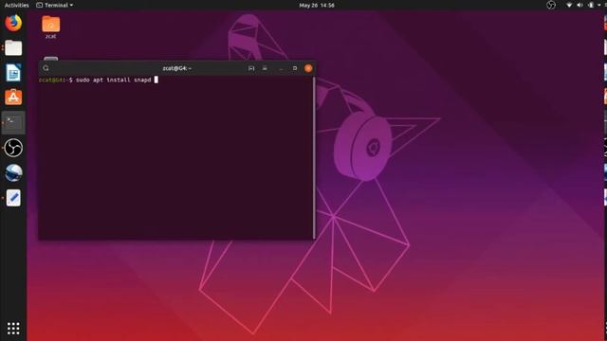Open the Activities overview
The image size is (607, 341).
pos(17,5)
